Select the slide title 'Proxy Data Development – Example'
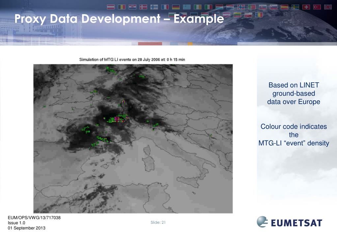 pos(119,18)
